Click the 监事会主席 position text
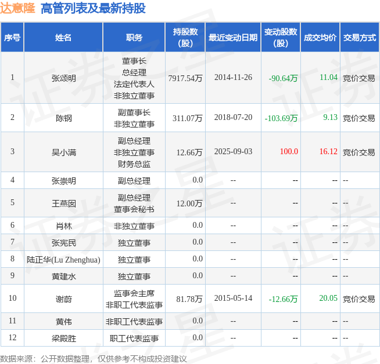The height and width of the screenshot is (364, 380). point(134,293)
